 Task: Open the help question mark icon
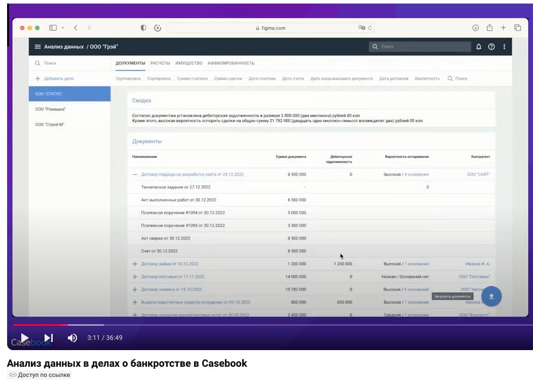pos(491,47)
